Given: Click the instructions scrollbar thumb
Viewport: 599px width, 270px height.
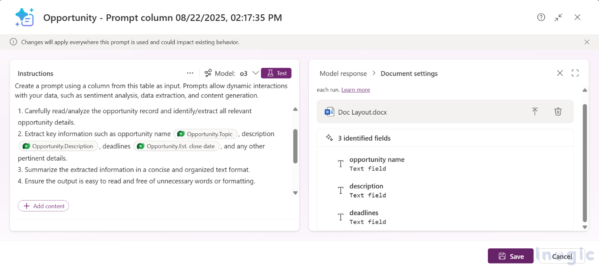Looking at the screenshot, I should coord(295,146).
